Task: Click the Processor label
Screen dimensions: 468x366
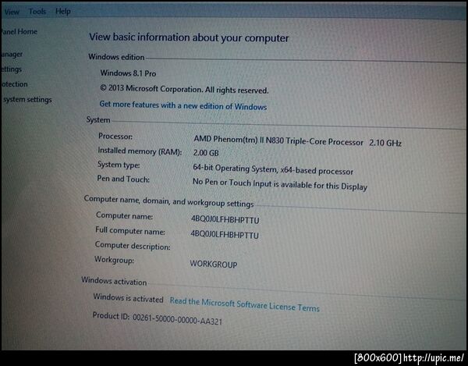Action: [x=115, y=137]
